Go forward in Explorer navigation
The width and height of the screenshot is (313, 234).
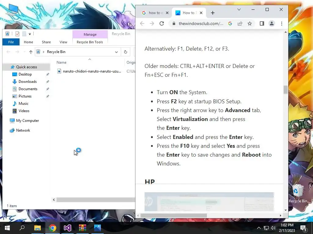point(17,52)
